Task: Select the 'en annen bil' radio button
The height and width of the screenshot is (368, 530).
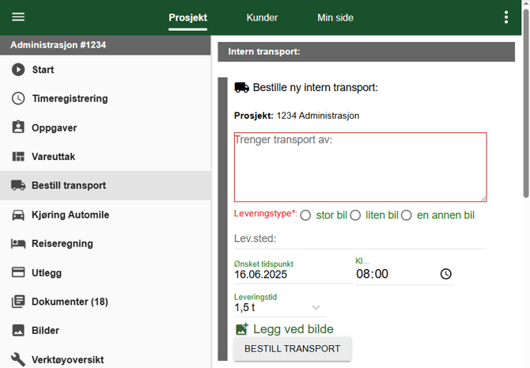Action: point(407,215)
